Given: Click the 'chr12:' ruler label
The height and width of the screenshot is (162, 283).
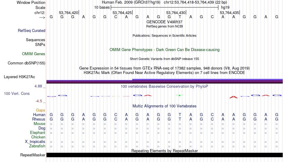Looking at the screenshot, I should pos(40,13).
